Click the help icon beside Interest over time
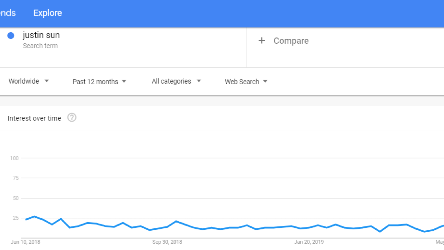Screen dimensions: 444x250 coord(72,118)
